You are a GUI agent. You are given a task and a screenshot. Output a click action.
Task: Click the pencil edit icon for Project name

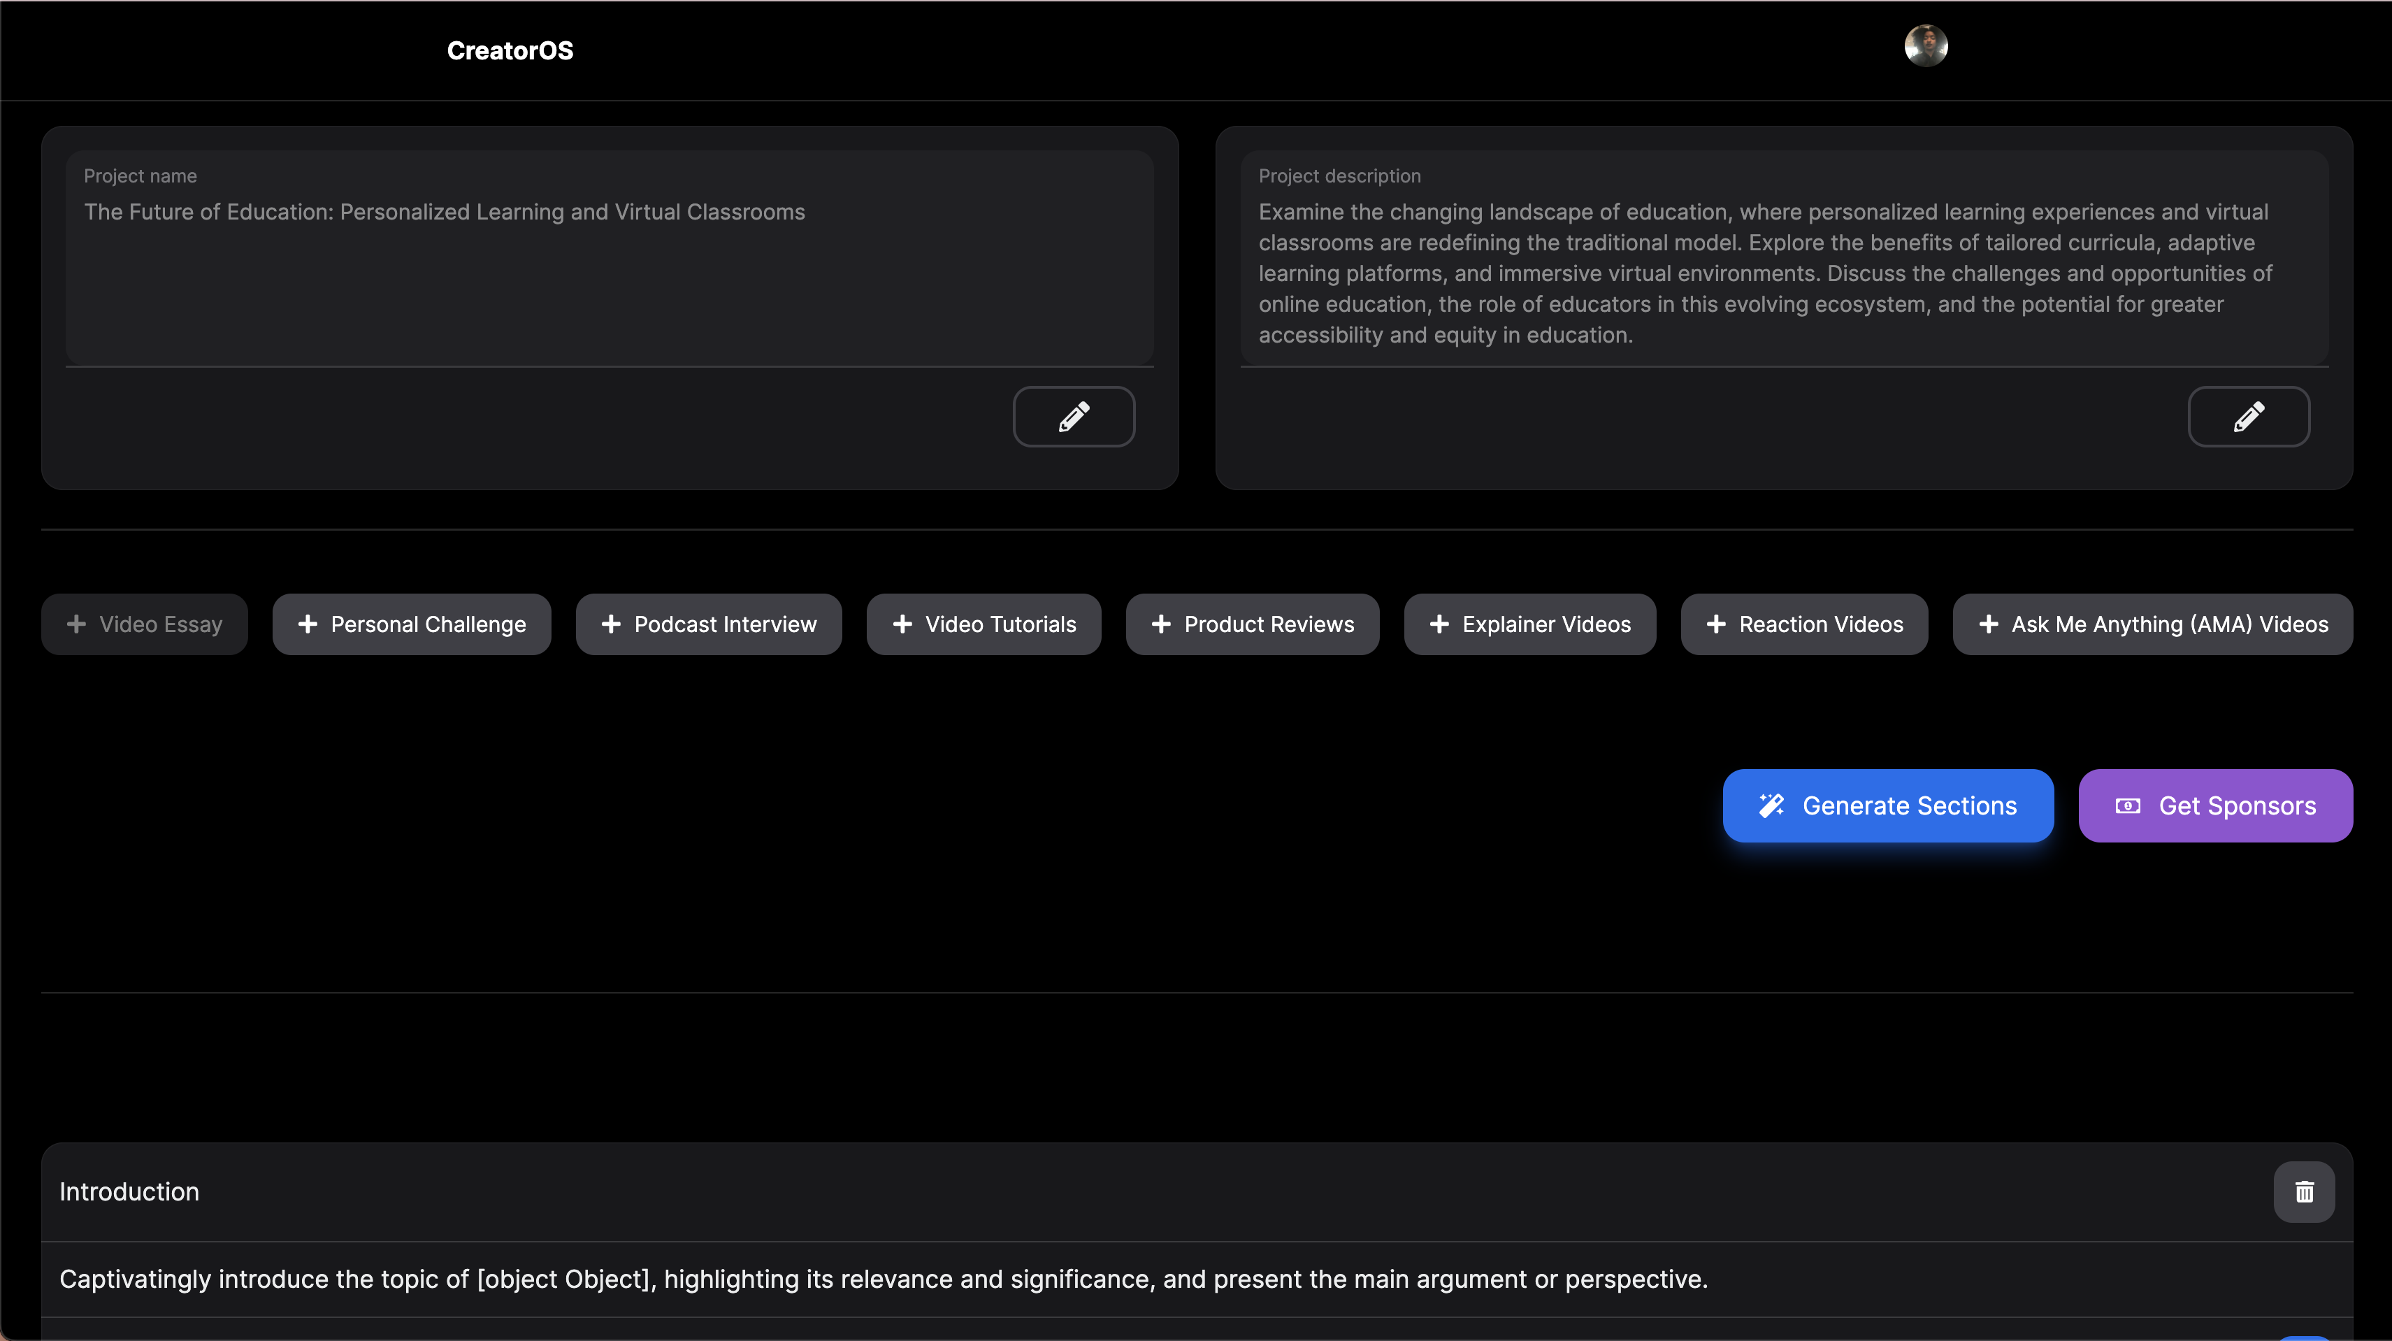point(1074,417)
